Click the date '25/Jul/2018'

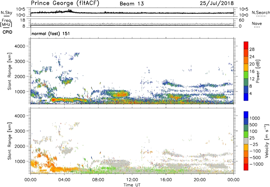[217, 3]
